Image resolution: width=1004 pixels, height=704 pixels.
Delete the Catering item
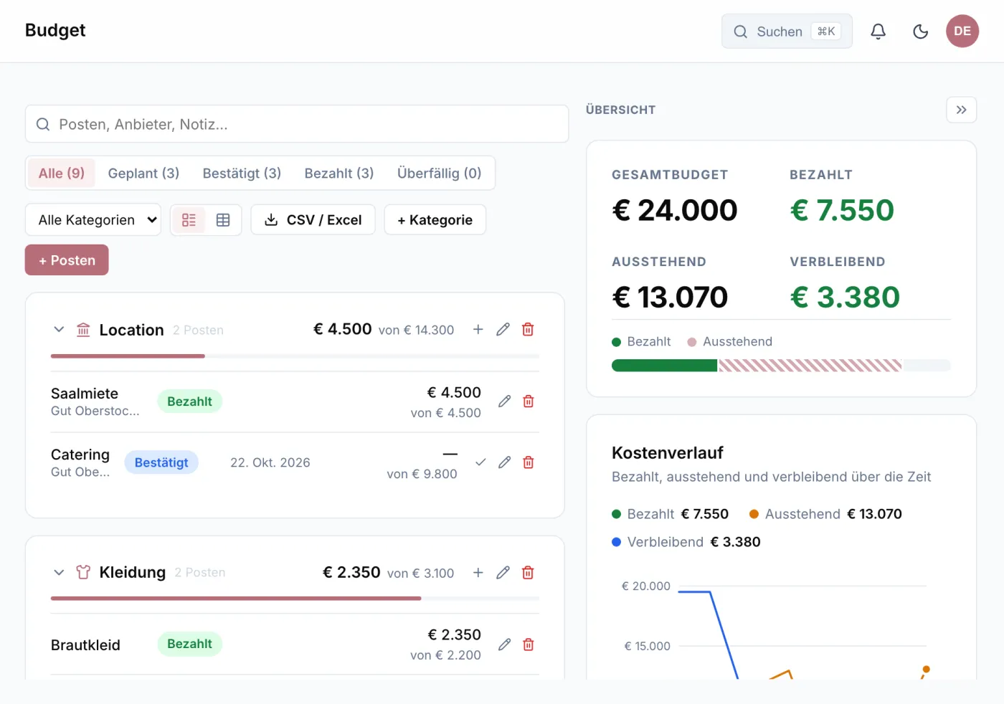pos(529,462)
